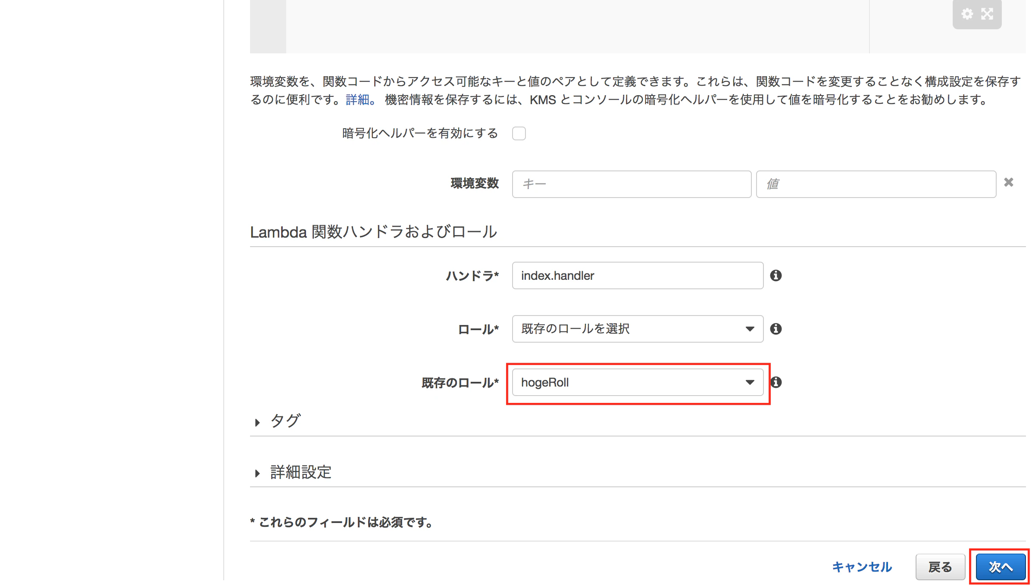Focus the environment variable キー field
1032x588 pixels.
coord(632,184)
